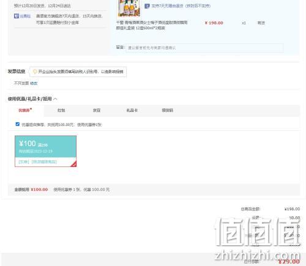
Task: Click the red checkmark corner on the ¥100 coupon
Action: tap(74, 164)
